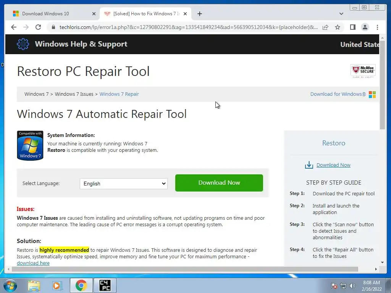Screen dimensions: 391x293
Task: Select the How to Fix Windows 7 tab
Action: click(145, 14)
